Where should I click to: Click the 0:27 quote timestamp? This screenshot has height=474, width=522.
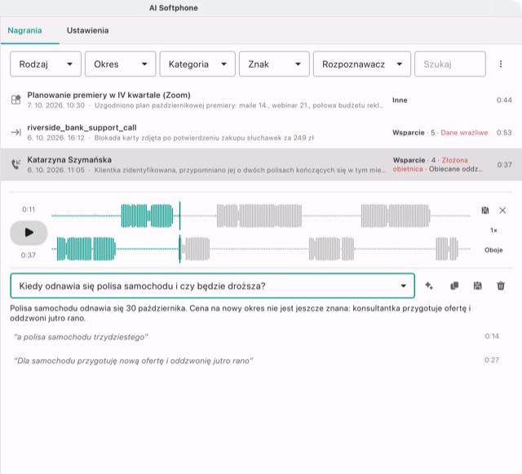point(492,360)
